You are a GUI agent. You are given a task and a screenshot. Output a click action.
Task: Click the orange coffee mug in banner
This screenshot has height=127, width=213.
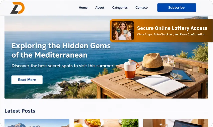coord(131,69)
